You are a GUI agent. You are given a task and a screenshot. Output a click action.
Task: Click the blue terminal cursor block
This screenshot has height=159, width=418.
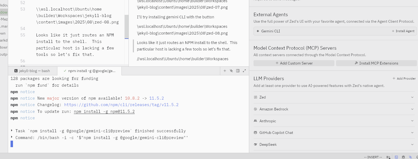[x=12, y=144]
